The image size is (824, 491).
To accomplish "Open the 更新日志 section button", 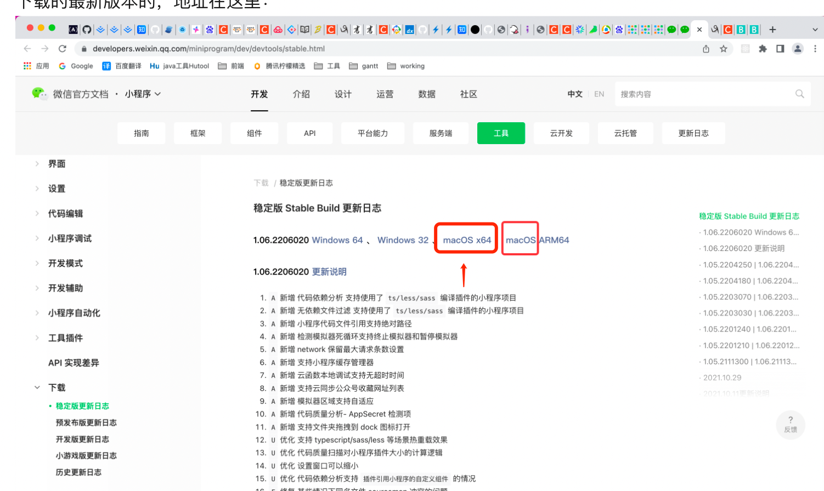I will point(693,133).
